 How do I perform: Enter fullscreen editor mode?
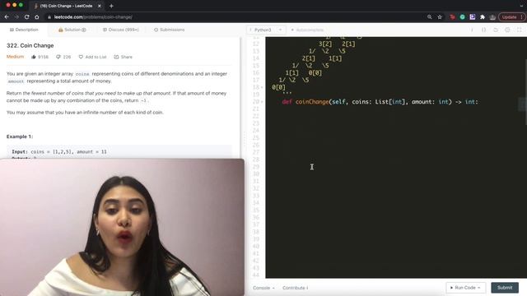pos(519,30)
